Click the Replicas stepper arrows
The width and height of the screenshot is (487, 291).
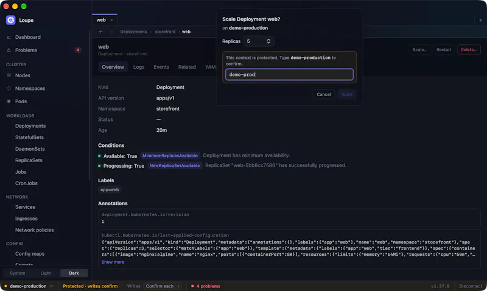[268, 41]
